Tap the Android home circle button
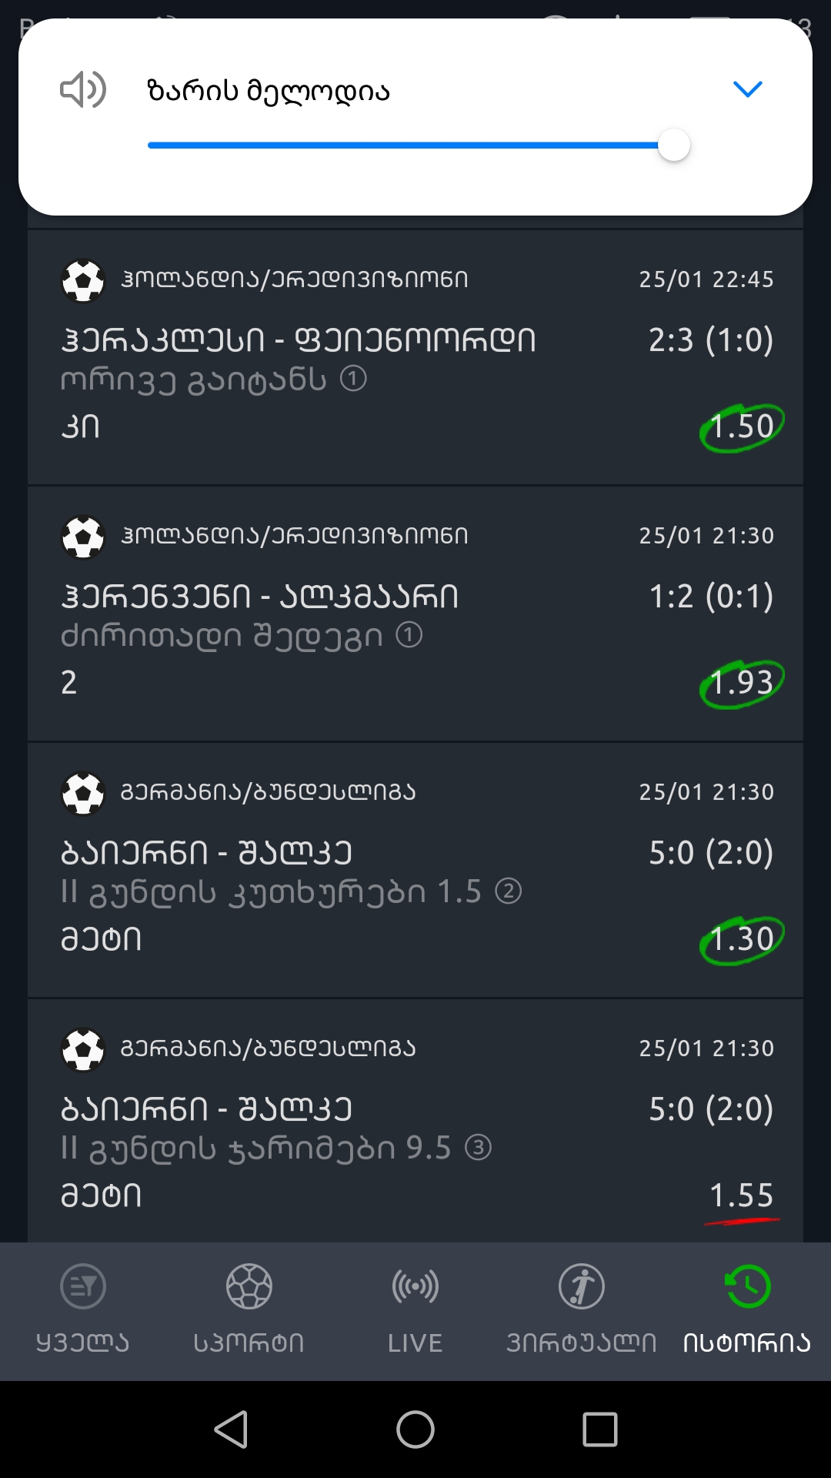 415,1430
